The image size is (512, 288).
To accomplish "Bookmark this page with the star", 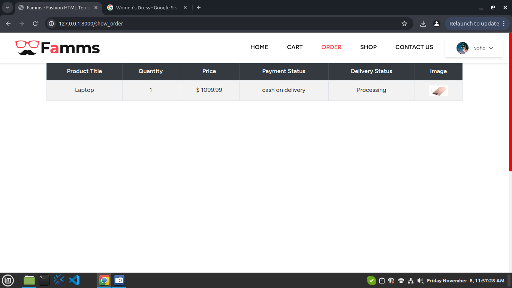I will coord(404,24).
